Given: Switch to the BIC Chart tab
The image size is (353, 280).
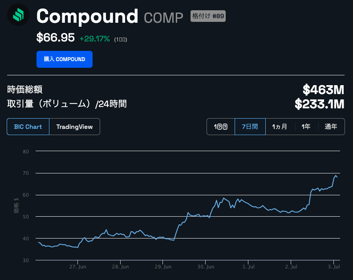Looking at the screenshot, I should (28, 127).
